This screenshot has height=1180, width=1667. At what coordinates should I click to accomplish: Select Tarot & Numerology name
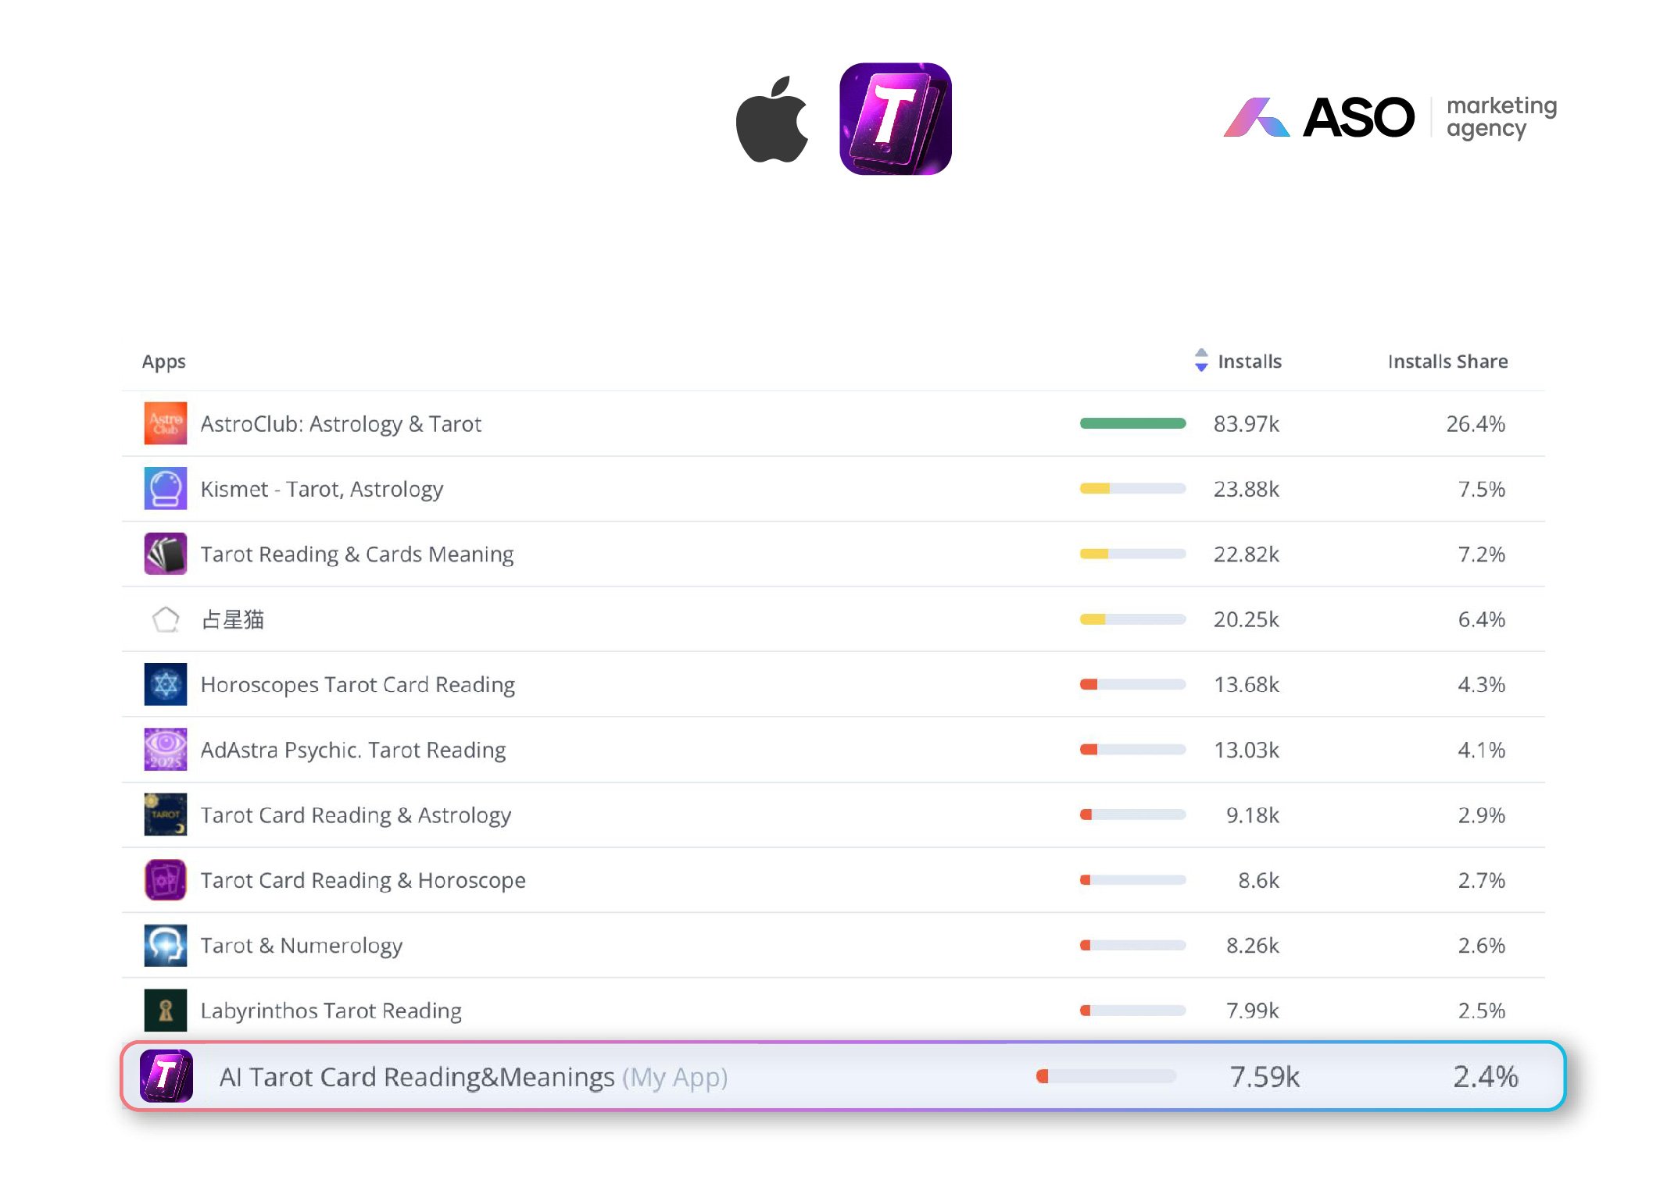(302, 946)
